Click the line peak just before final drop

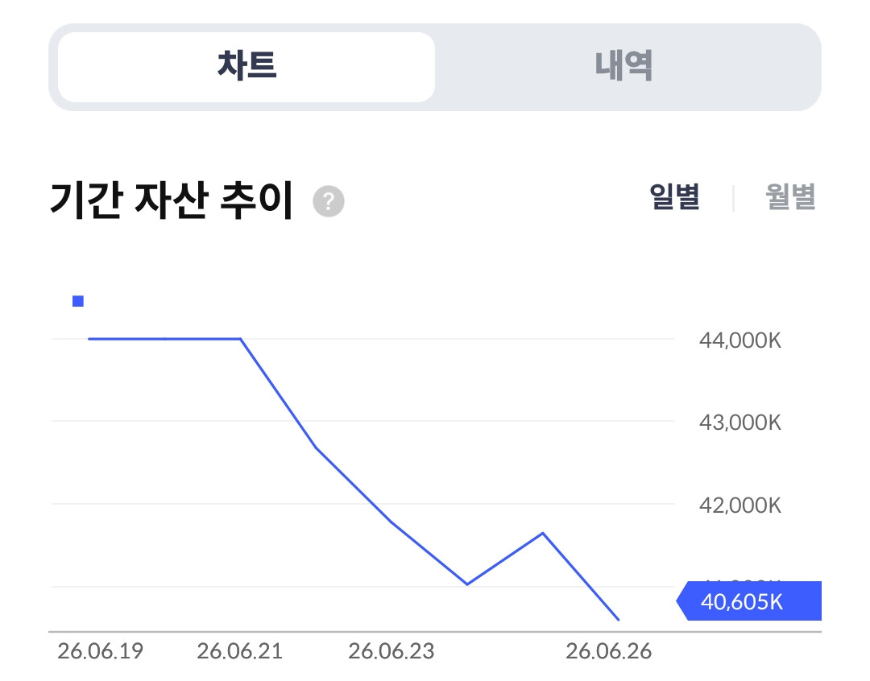(543, 534)
